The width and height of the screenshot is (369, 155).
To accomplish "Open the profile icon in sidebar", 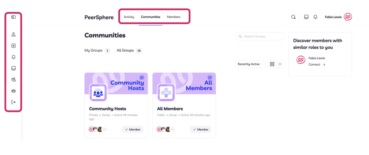I will (x=13, y=34).
